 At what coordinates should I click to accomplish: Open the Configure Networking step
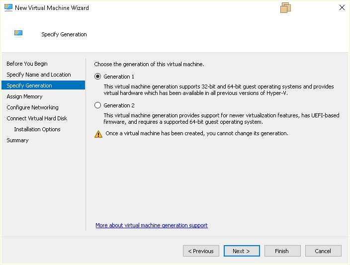click(x=32, y=107)
